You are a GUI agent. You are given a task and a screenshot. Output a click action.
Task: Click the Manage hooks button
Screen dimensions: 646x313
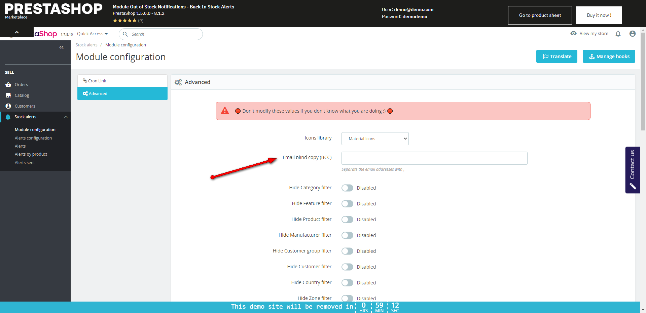[x=609, y=56]
